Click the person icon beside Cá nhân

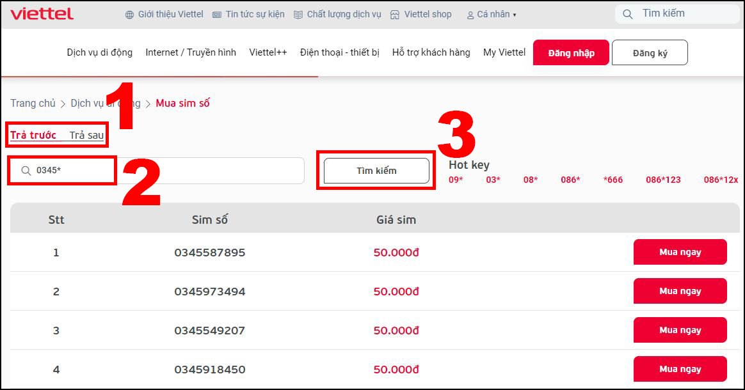[470, 15]
